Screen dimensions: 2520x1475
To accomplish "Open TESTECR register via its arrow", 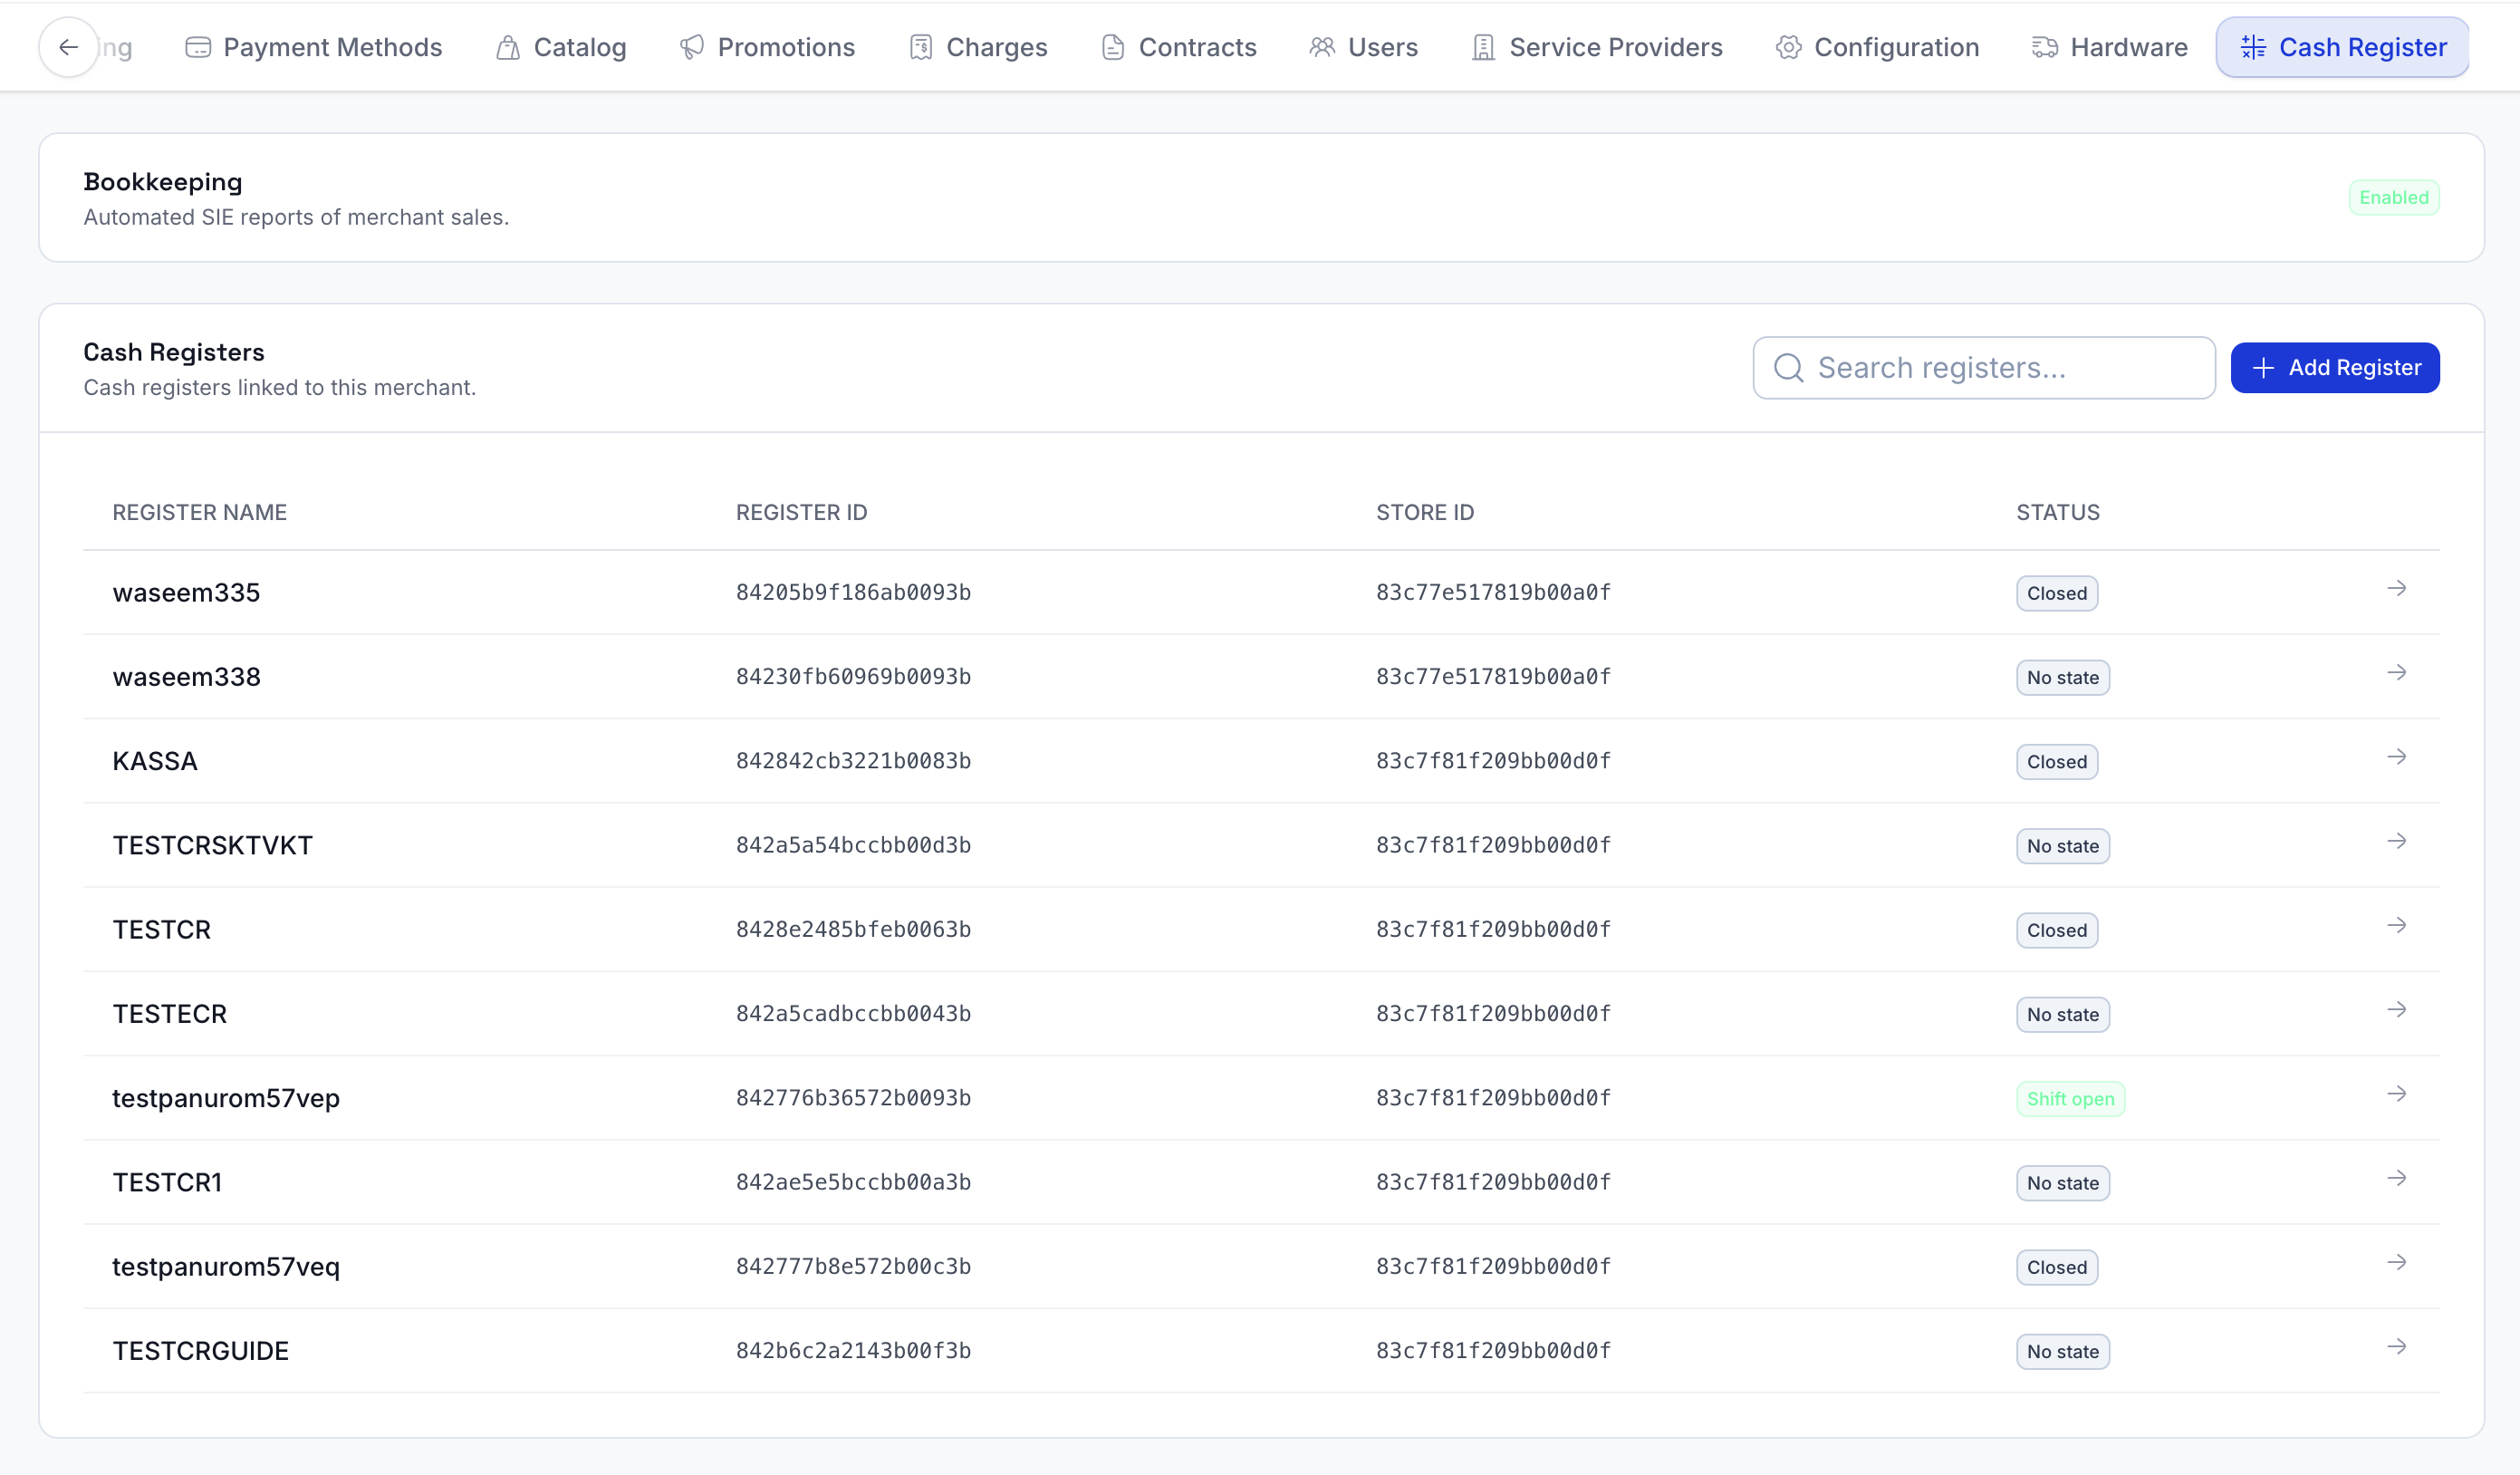I will 2397,1010.
